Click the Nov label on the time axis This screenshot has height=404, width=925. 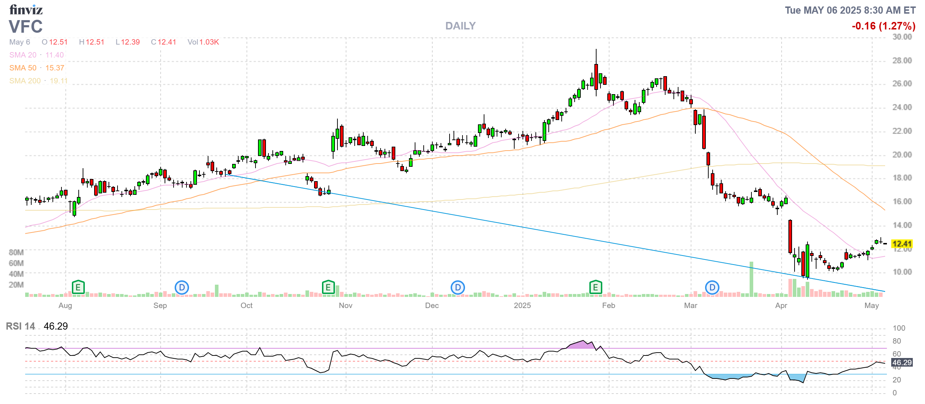tap(345, 306)
